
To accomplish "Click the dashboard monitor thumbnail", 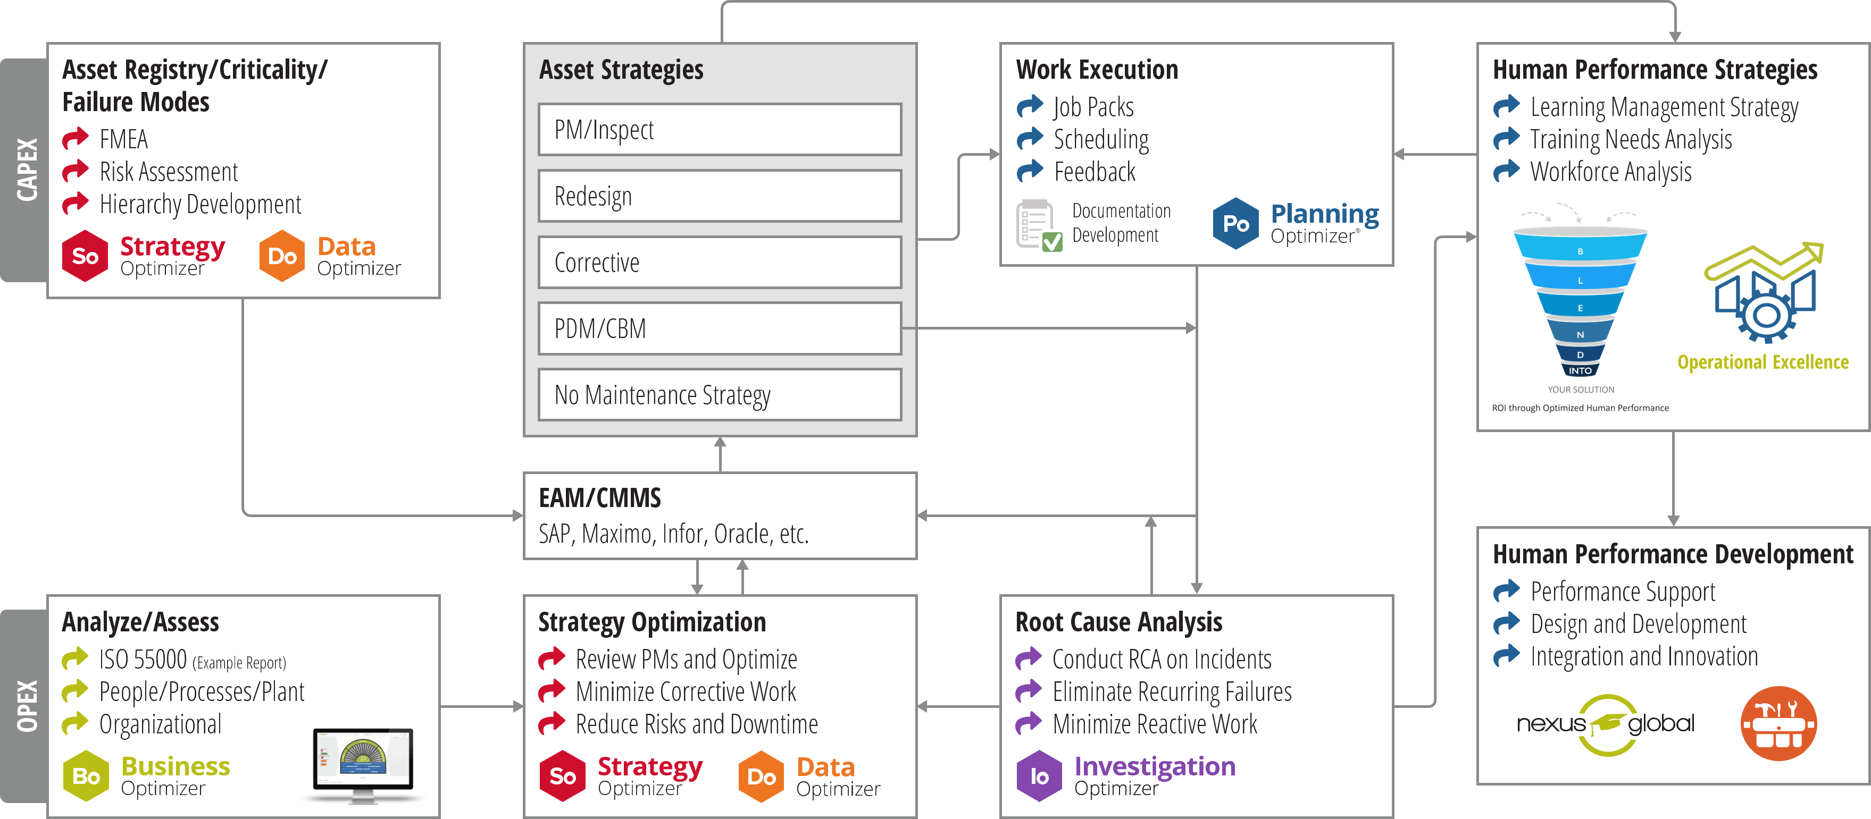I will click(x=362, y=765).
